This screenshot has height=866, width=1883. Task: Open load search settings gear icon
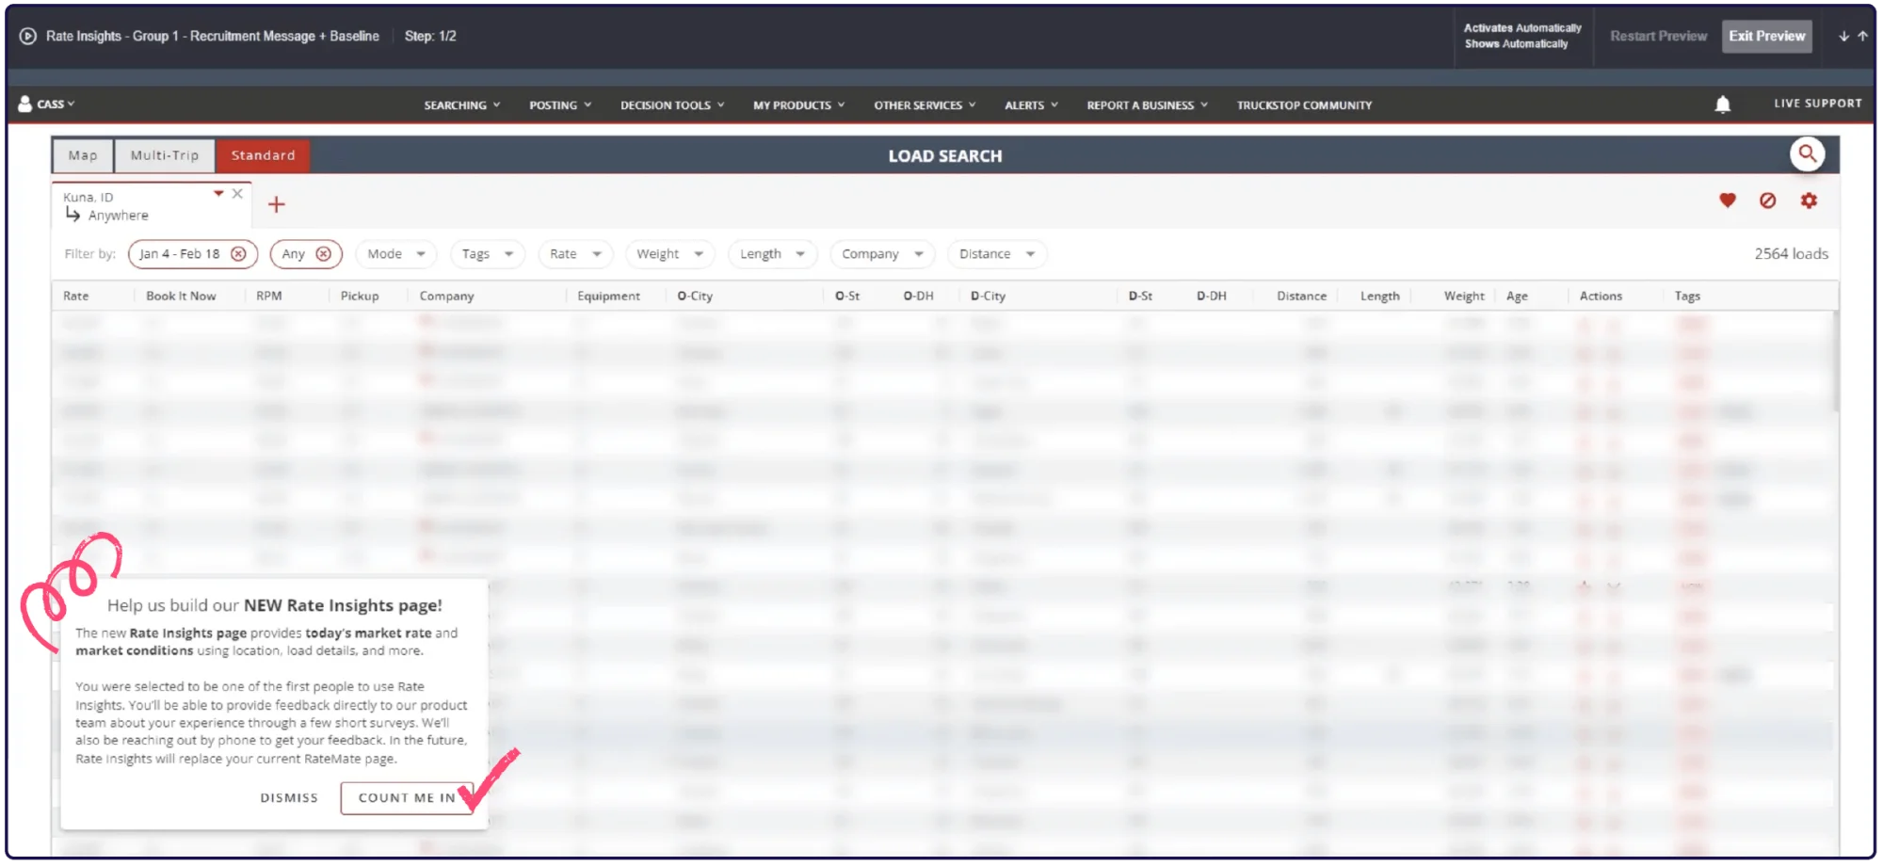(x=1809, y=200)
